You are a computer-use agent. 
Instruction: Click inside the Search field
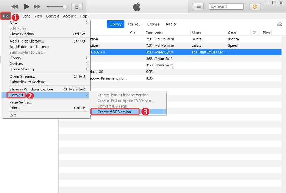pos(229,6)
